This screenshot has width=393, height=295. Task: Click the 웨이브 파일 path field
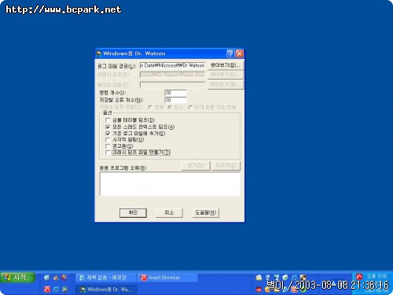[172, 85]
